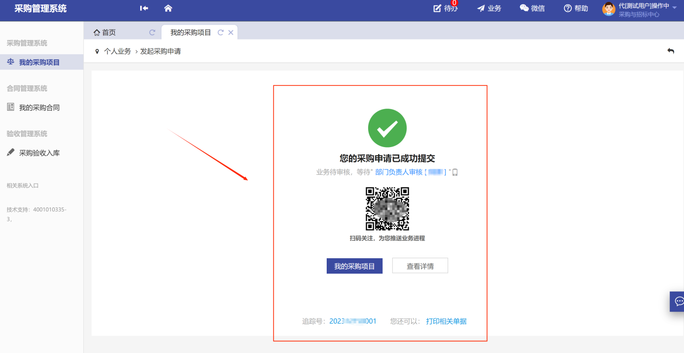Click the QR code image
Viewport: 684px width, 353px height.
click(387, 209)
